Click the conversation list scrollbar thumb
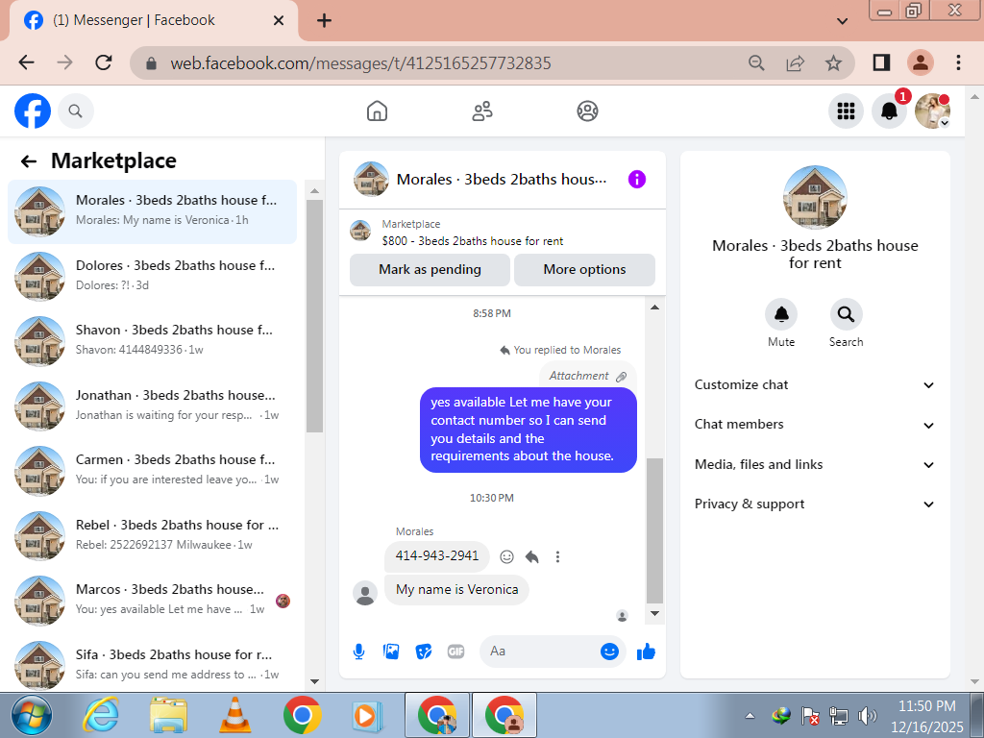Screen dimensions: 984x738 314,316
